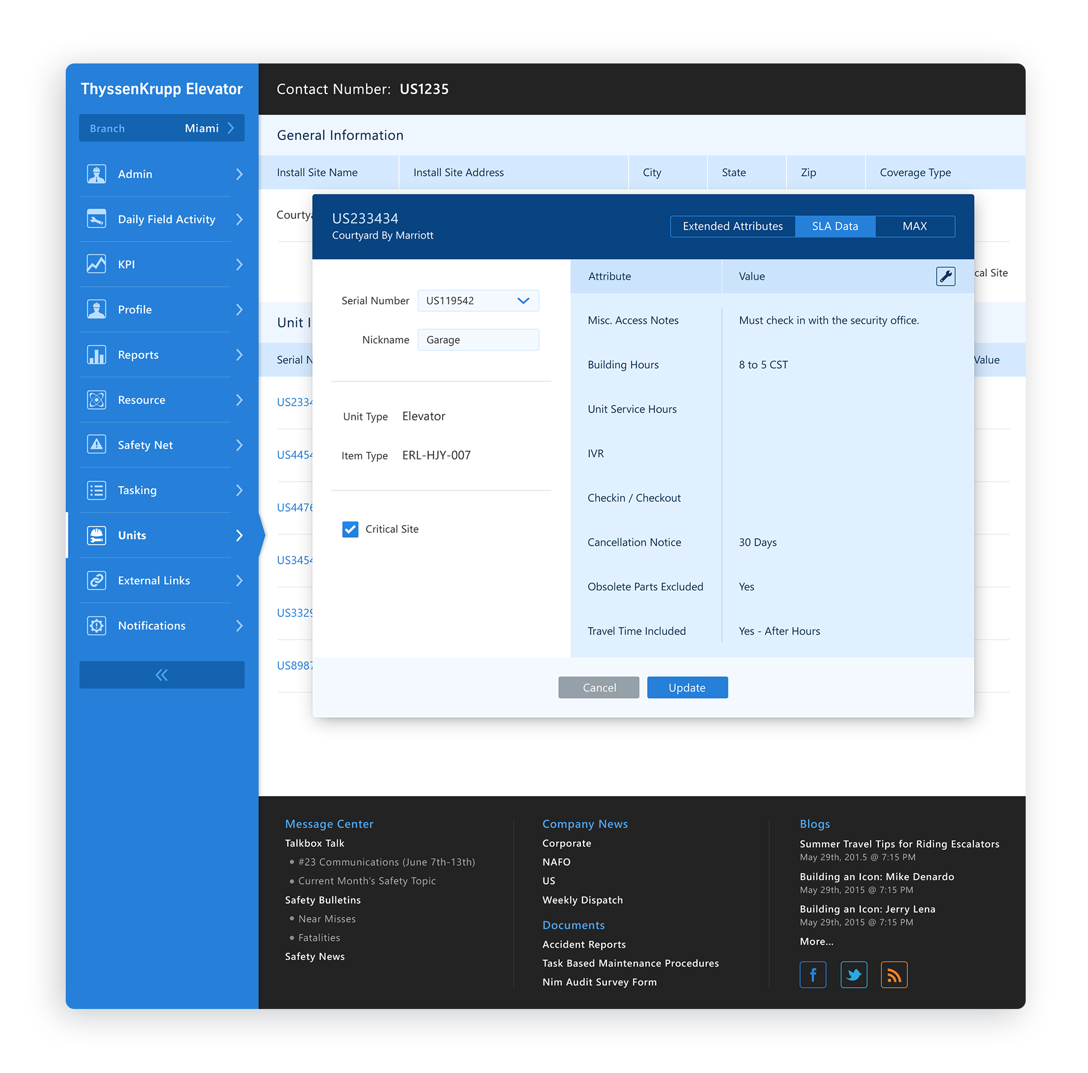The height and width of the screenshot is (1073, 1088).
Task: Expand the Miami branch selector
Action: (x=161, y=128)
